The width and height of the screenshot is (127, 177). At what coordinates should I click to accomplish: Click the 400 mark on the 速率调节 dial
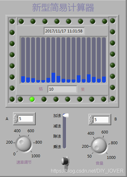pos(17,131)
